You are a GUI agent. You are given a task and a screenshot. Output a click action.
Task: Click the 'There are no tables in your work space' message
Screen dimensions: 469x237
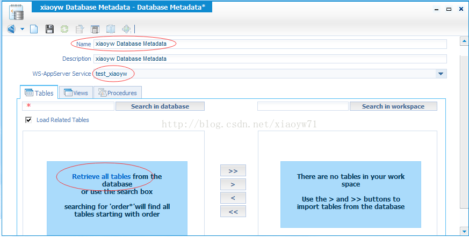351,181
